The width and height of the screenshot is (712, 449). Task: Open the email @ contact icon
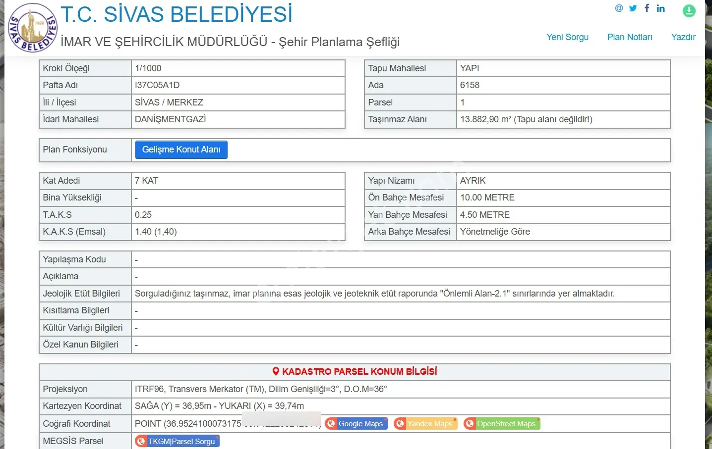[619, 8]
